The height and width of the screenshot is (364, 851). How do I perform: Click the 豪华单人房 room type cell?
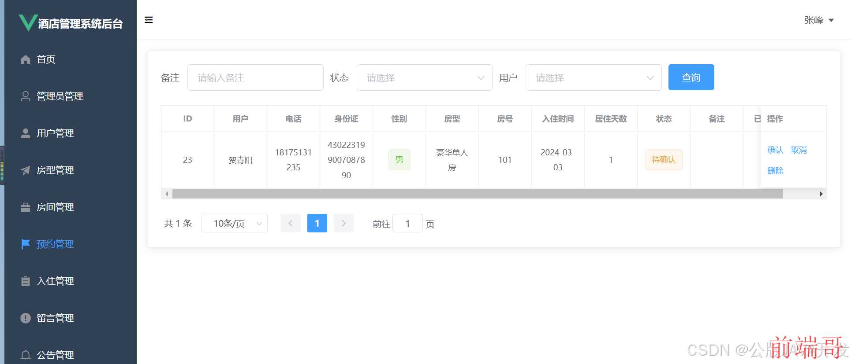coord(452,160)
